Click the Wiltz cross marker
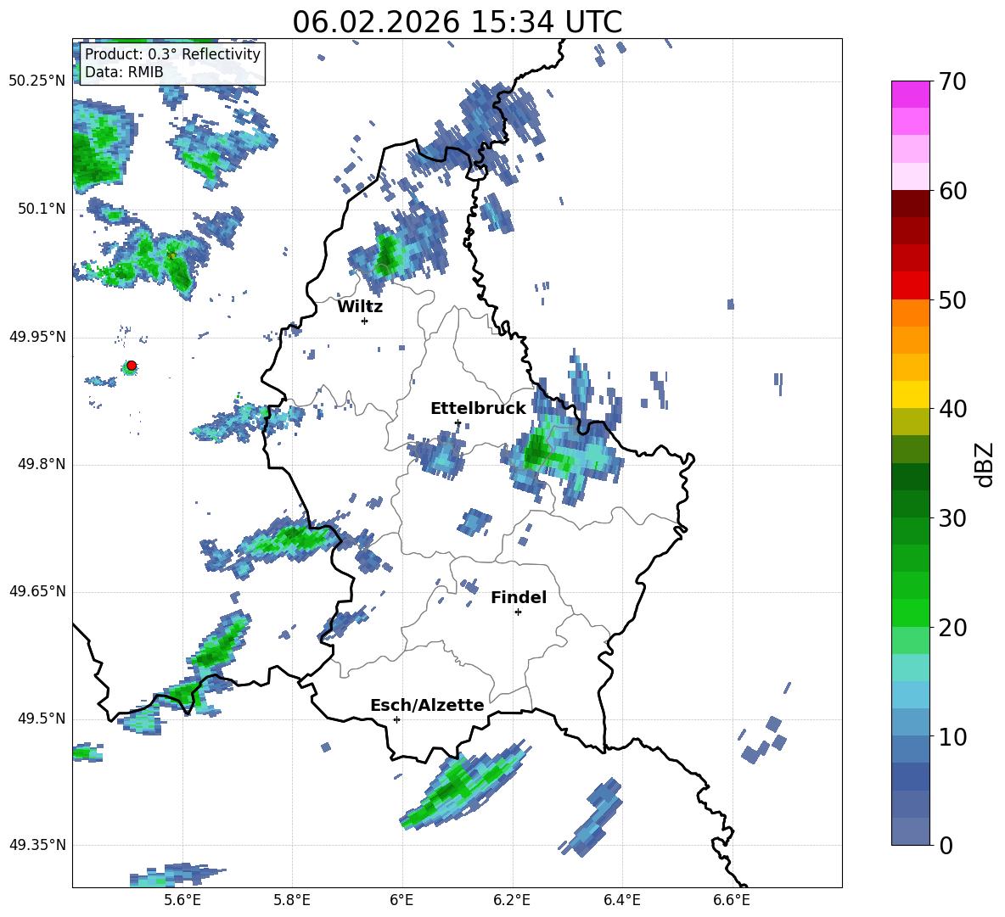 [x=365, y=321]
